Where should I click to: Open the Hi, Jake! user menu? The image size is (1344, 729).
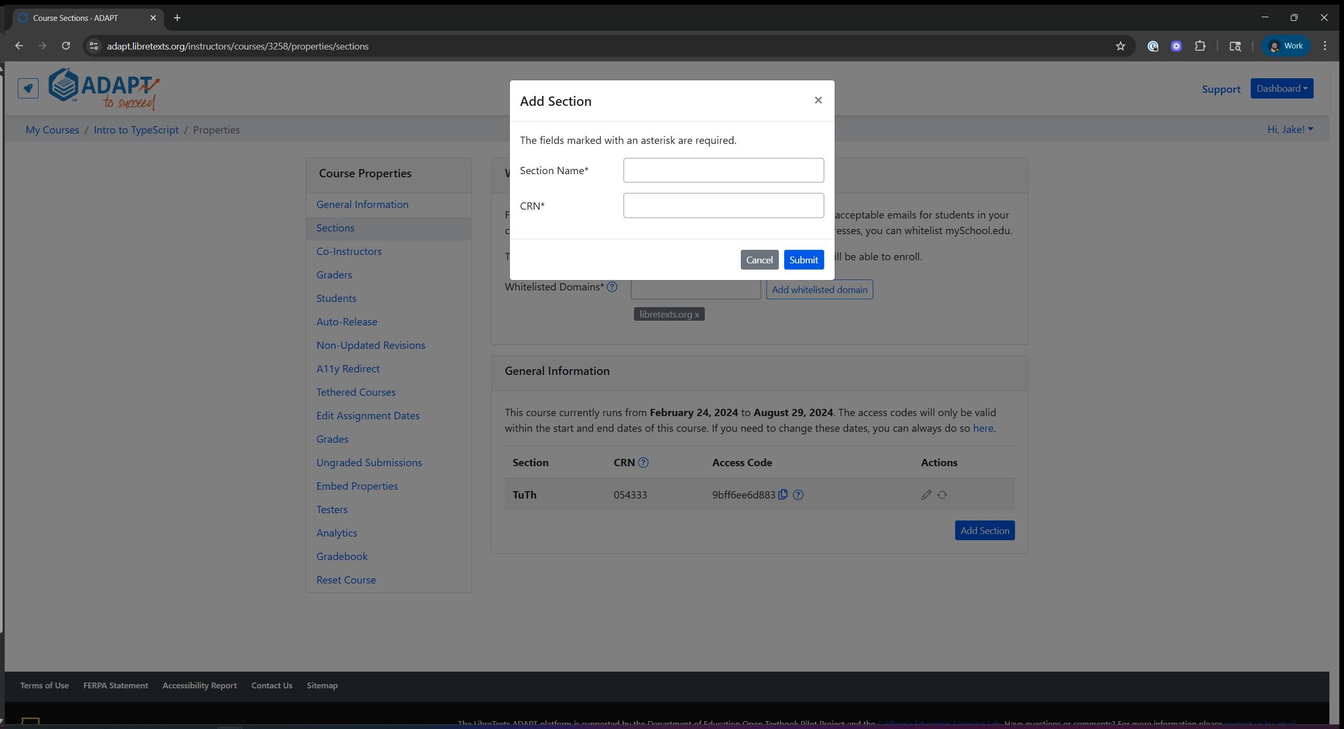(1290, 129)
